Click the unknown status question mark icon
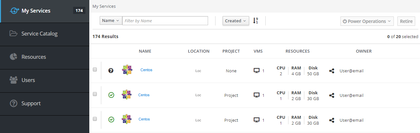 [111, 70]
